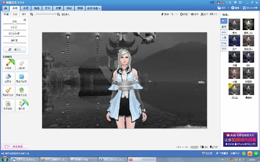The width and height of the screenshot is (260, 162).
Task: Open the 边框 (Border) tab
Action: [x=58, y=8]
